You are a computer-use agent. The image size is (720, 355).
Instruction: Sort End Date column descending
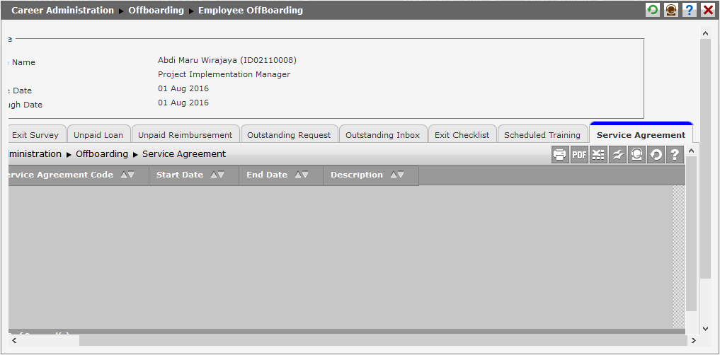[x=305, y=175]
